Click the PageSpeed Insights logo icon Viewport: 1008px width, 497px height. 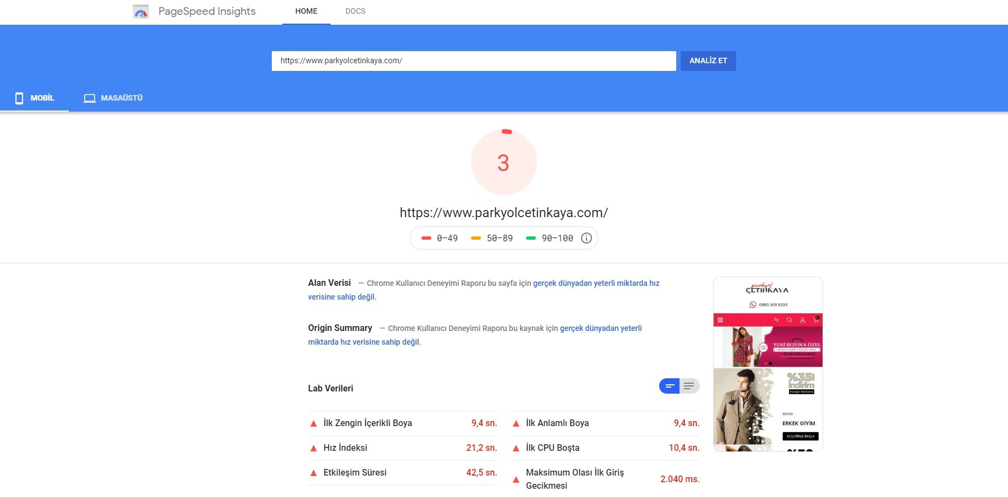coord(141,12)
